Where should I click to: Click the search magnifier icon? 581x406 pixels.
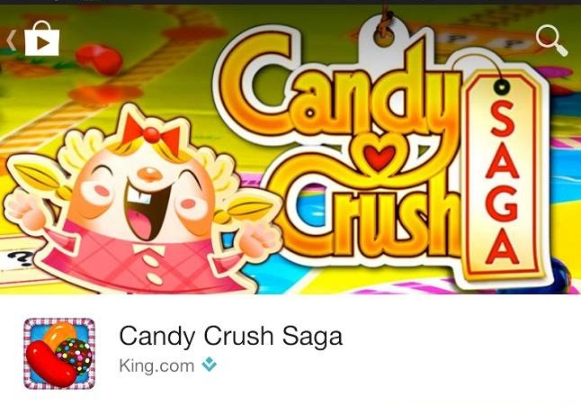[551, 41]
